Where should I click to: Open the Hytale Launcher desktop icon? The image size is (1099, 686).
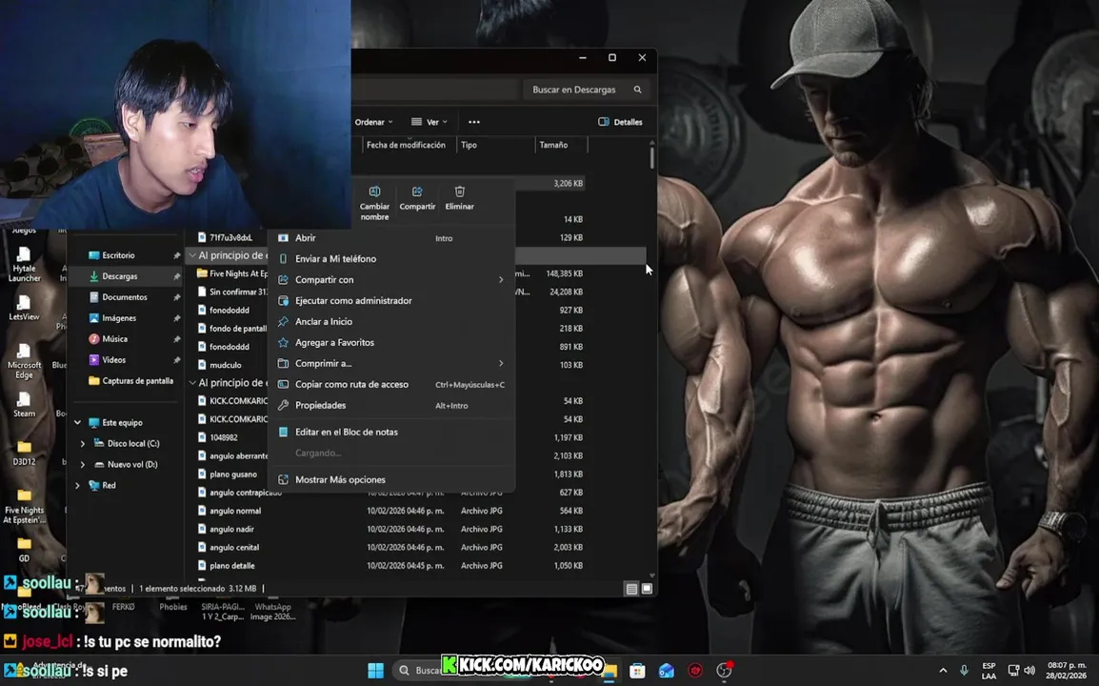[x=24, y=265]
